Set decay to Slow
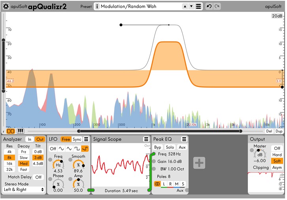The width and height of the screenshot is (287, 200). coord(24,158)
